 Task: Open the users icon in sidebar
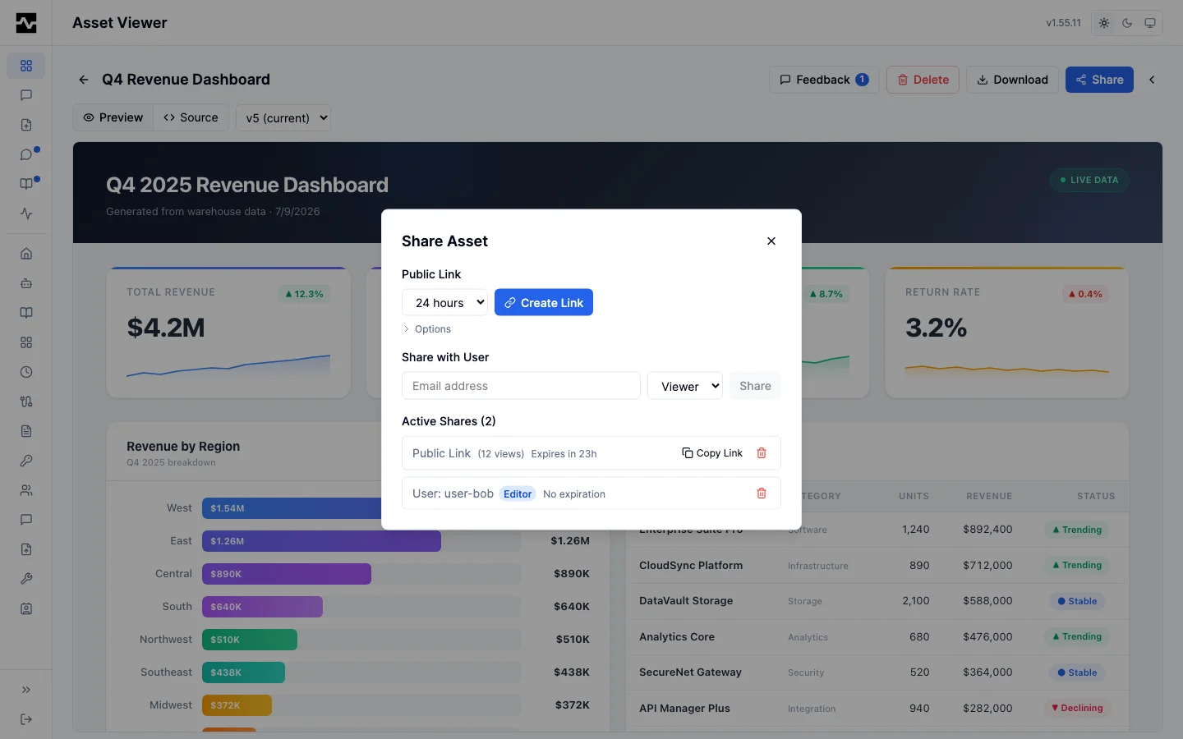[x=26, y=490]
